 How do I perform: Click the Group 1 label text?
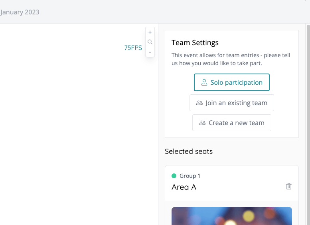click(x=190, y=176)
